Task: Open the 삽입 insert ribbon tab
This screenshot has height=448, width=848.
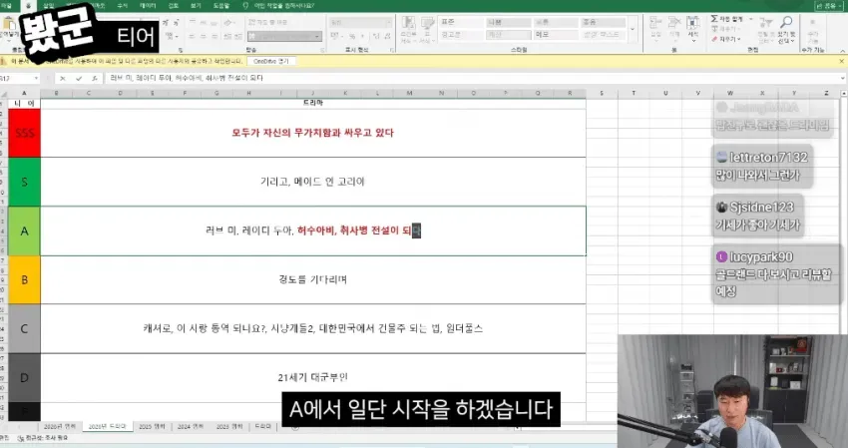Action: (49, 6)
